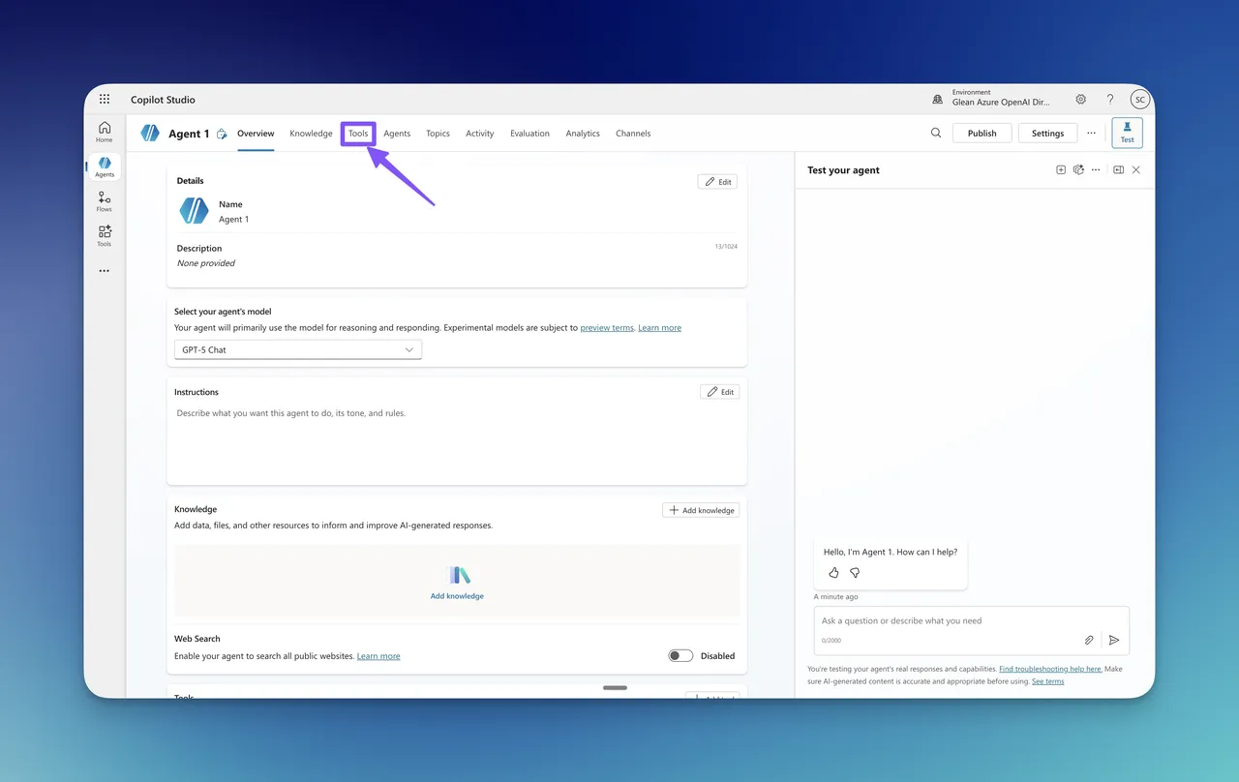The image size is (1239, 782).
Task: Click the Add knowledge button
Action: [701, 510]
